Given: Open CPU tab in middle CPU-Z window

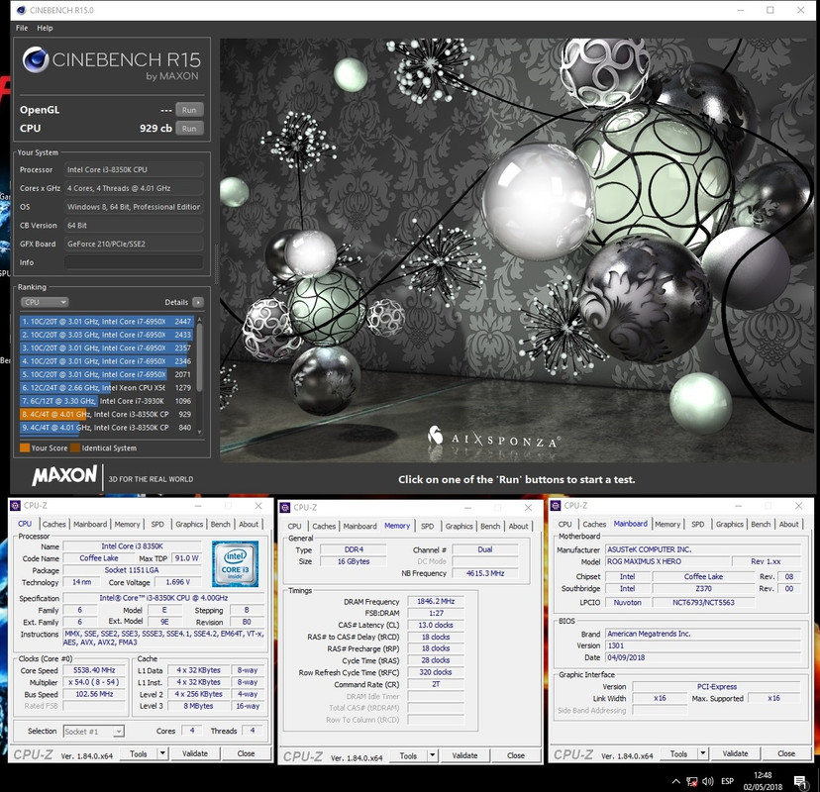Looking at the screenshot, I should (x=294, y=526).
